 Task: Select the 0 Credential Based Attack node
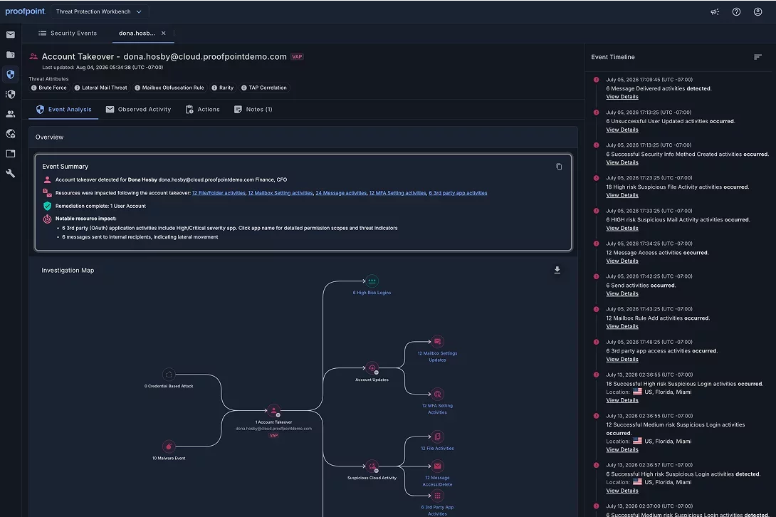(x=169, y=375)
